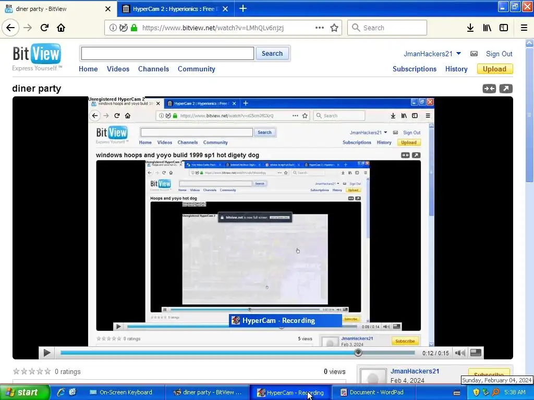The image size is (534, 400).
Task: Open the Firefox downloads arrow icon
Action: [470, 28]
